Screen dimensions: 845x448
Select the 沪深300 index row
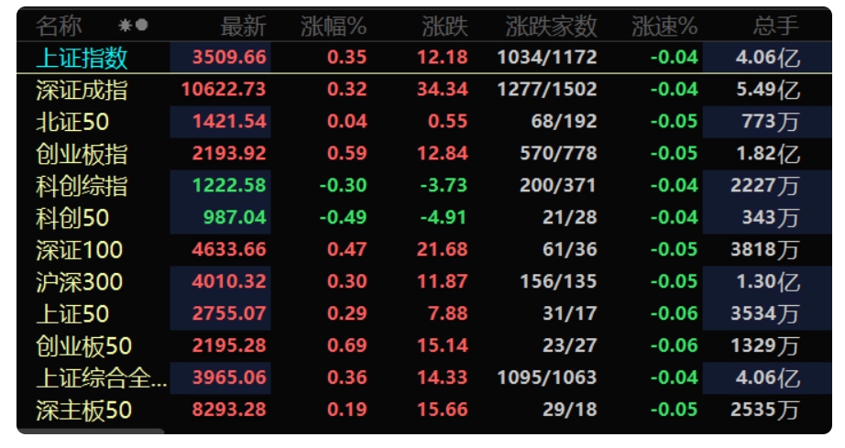tap(424, 281)
